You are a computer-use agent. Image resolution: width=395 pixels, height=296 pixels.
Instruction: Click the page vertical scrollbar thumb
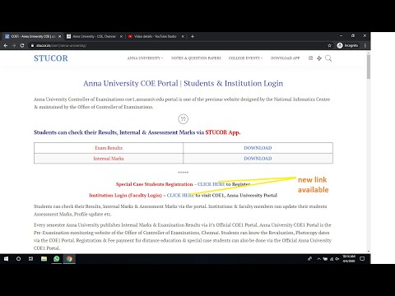(x=369, y=67)
